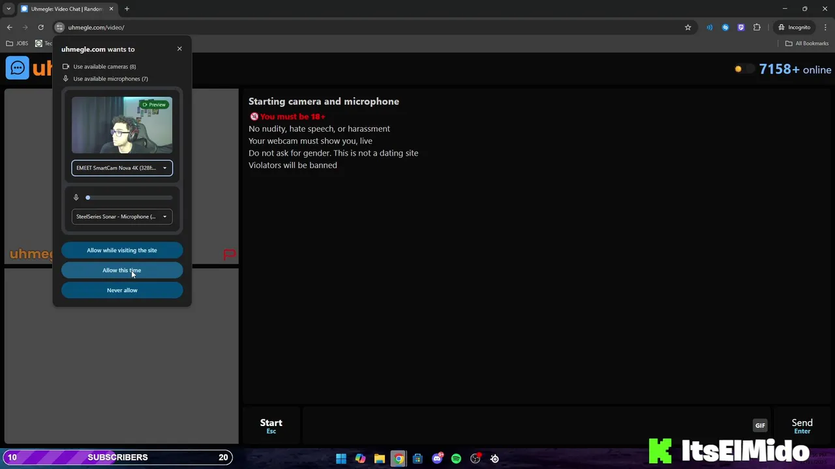Click the Start button
Viewport: 835px width, 469px height.
(271, 426)
